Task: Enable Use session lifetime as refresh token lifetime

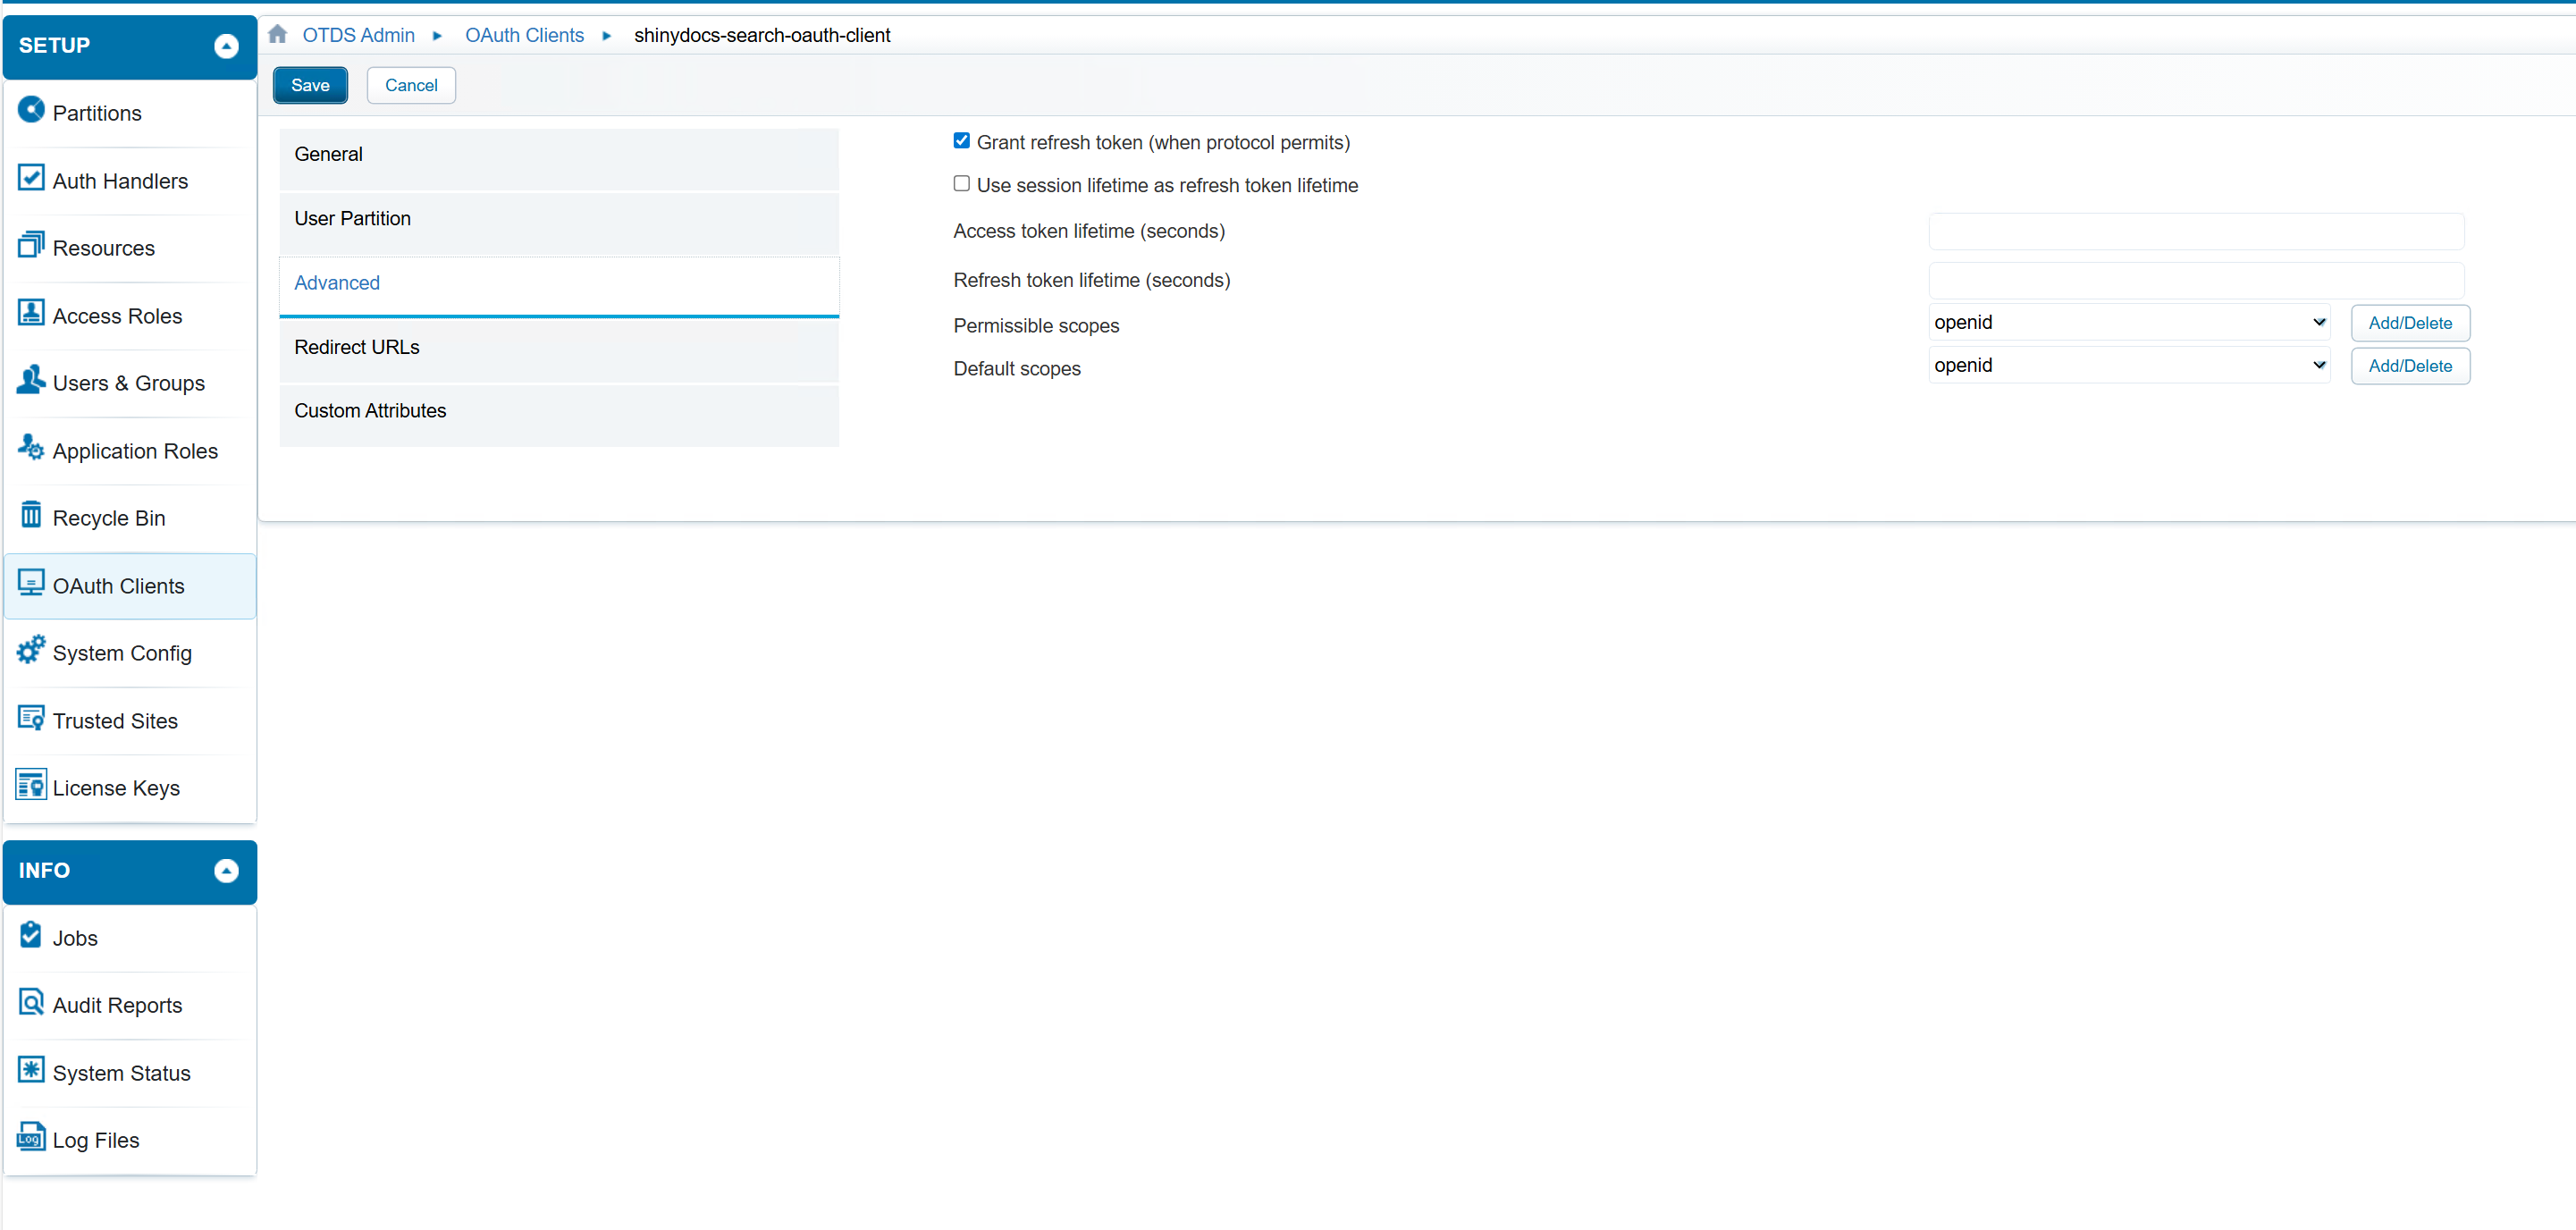Action: (961, 184)
